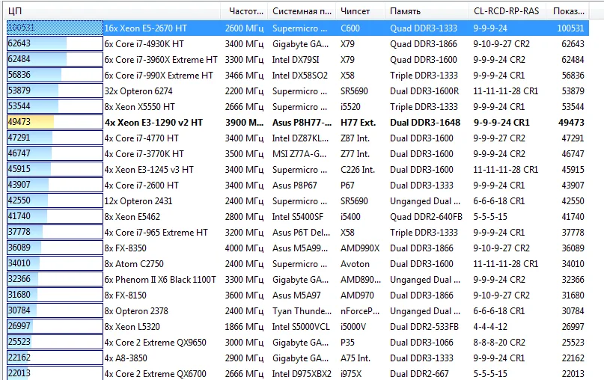The width and height of the screenshot is (604, 380).
Task: Click the 1866 МГц frequency cell
Action: pos(244,327)
